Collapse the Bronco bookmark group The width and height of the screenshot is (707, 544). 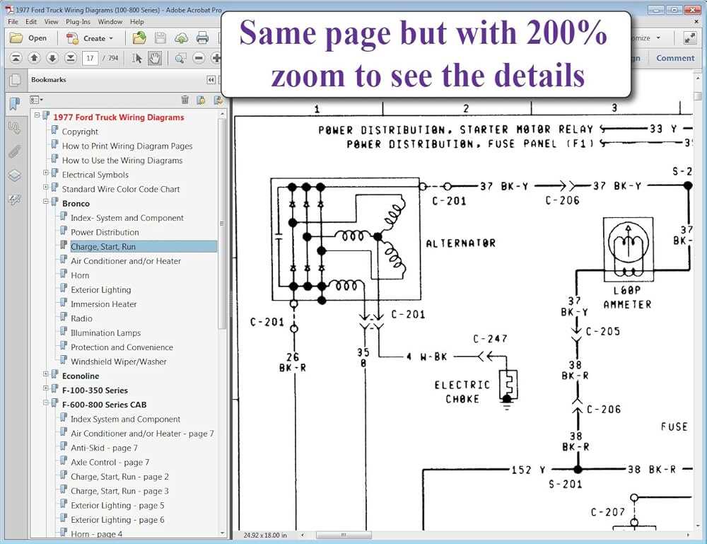[x=45, y=201]
